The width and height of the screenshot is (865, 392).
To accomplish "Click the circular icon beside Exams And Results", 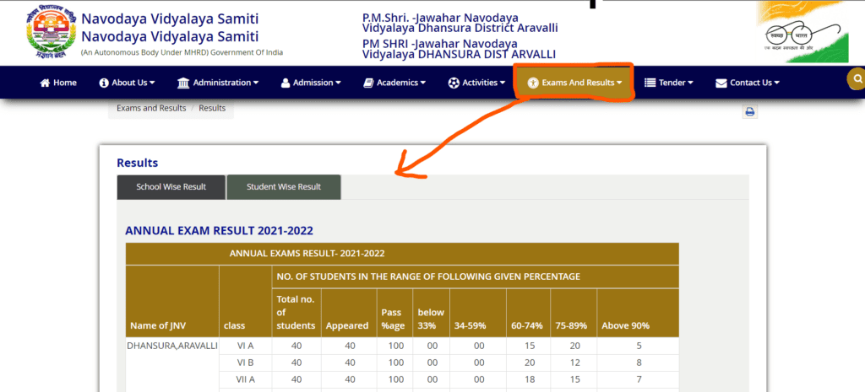I will point(533,83).
